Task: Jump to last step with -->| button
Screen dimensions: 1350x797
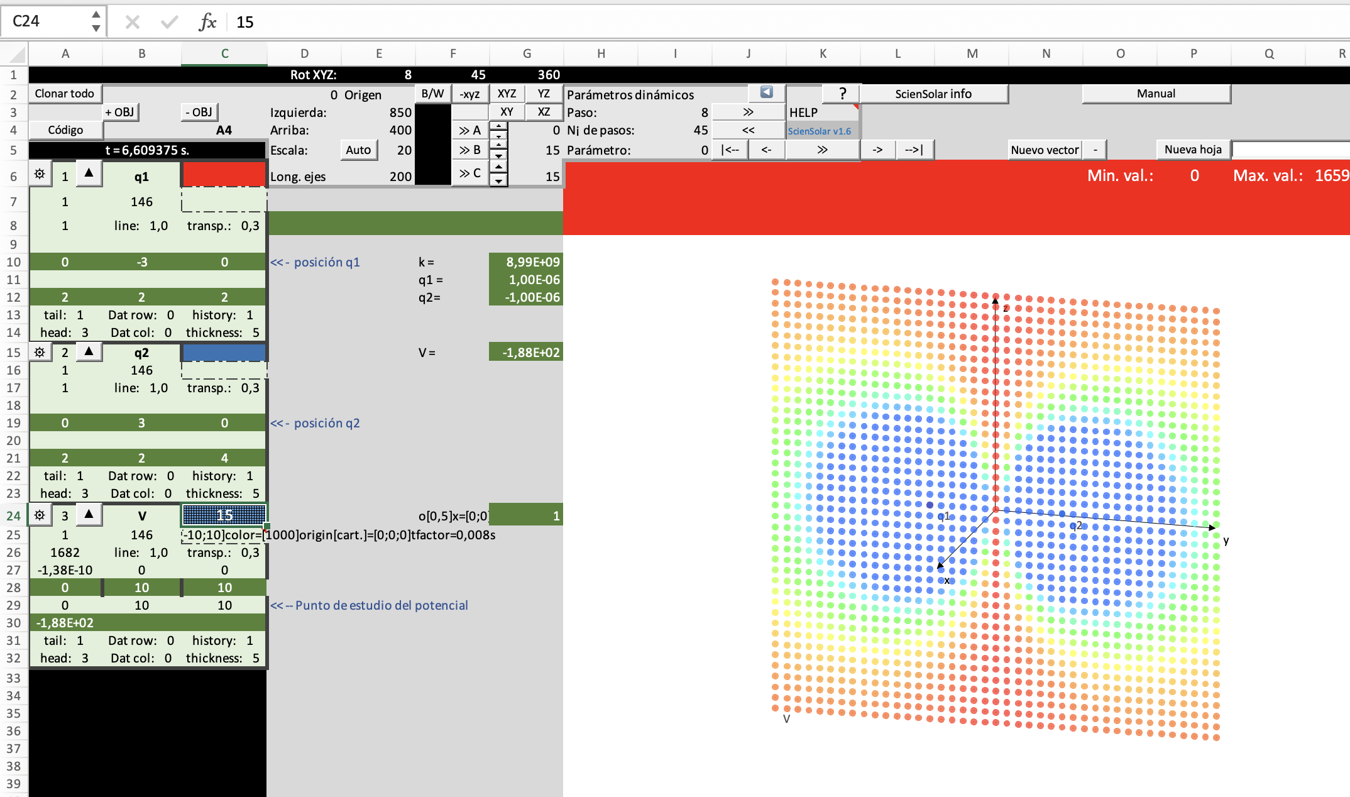Action: (914, 150)
